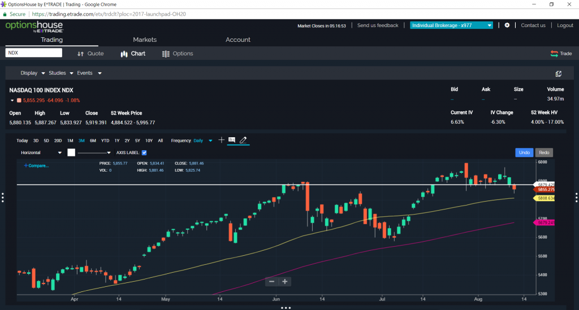
Task: Click the bottom panel handle dots
Action: click(286, 308)
